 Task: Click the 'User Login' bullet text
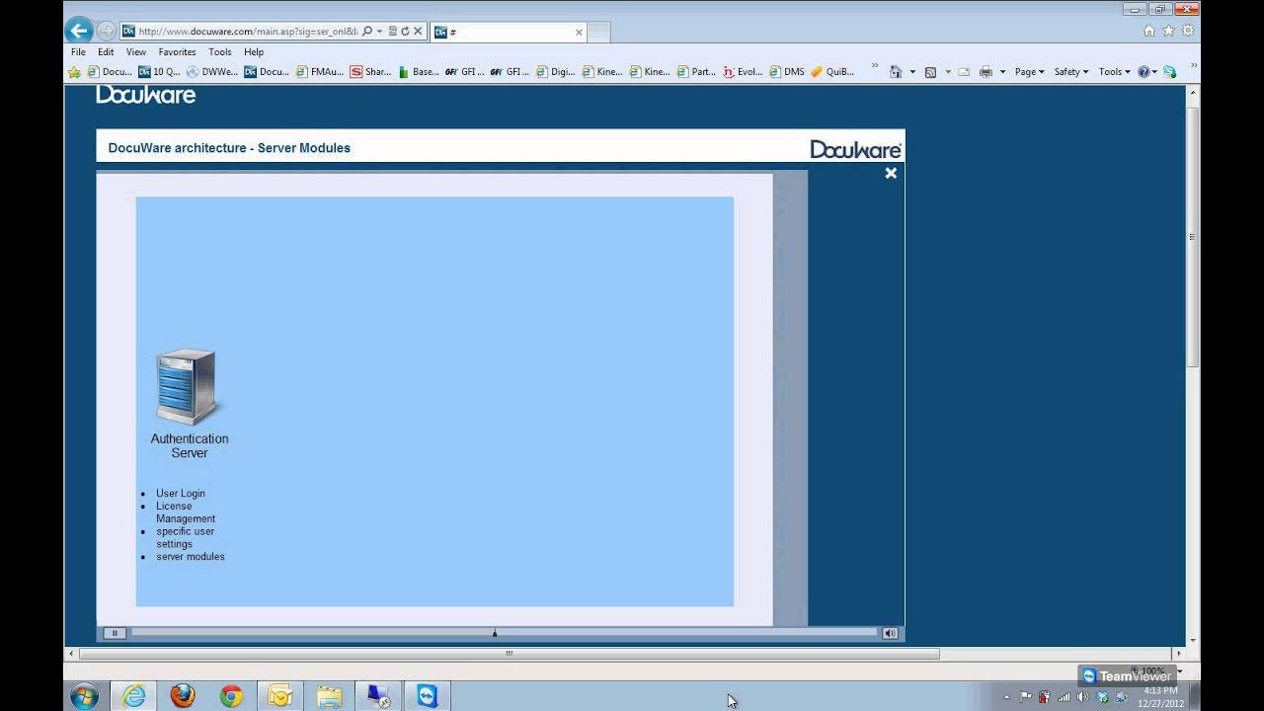(x=181, y=494)
